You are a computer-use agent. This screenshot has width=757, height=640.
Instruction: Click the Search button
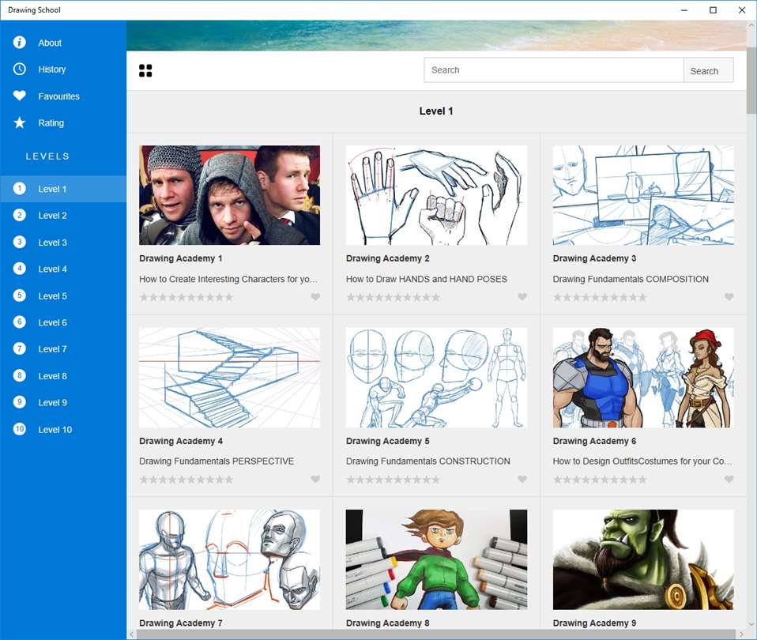(708, 70)
